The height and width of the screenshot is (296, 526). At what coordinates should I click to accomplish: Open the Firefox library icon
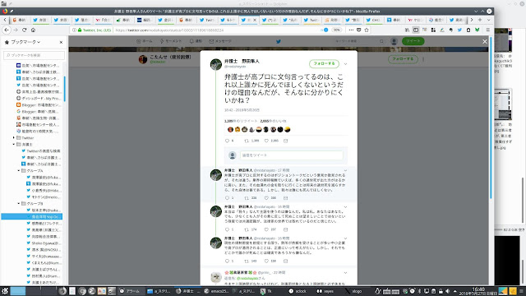[407, 30]
